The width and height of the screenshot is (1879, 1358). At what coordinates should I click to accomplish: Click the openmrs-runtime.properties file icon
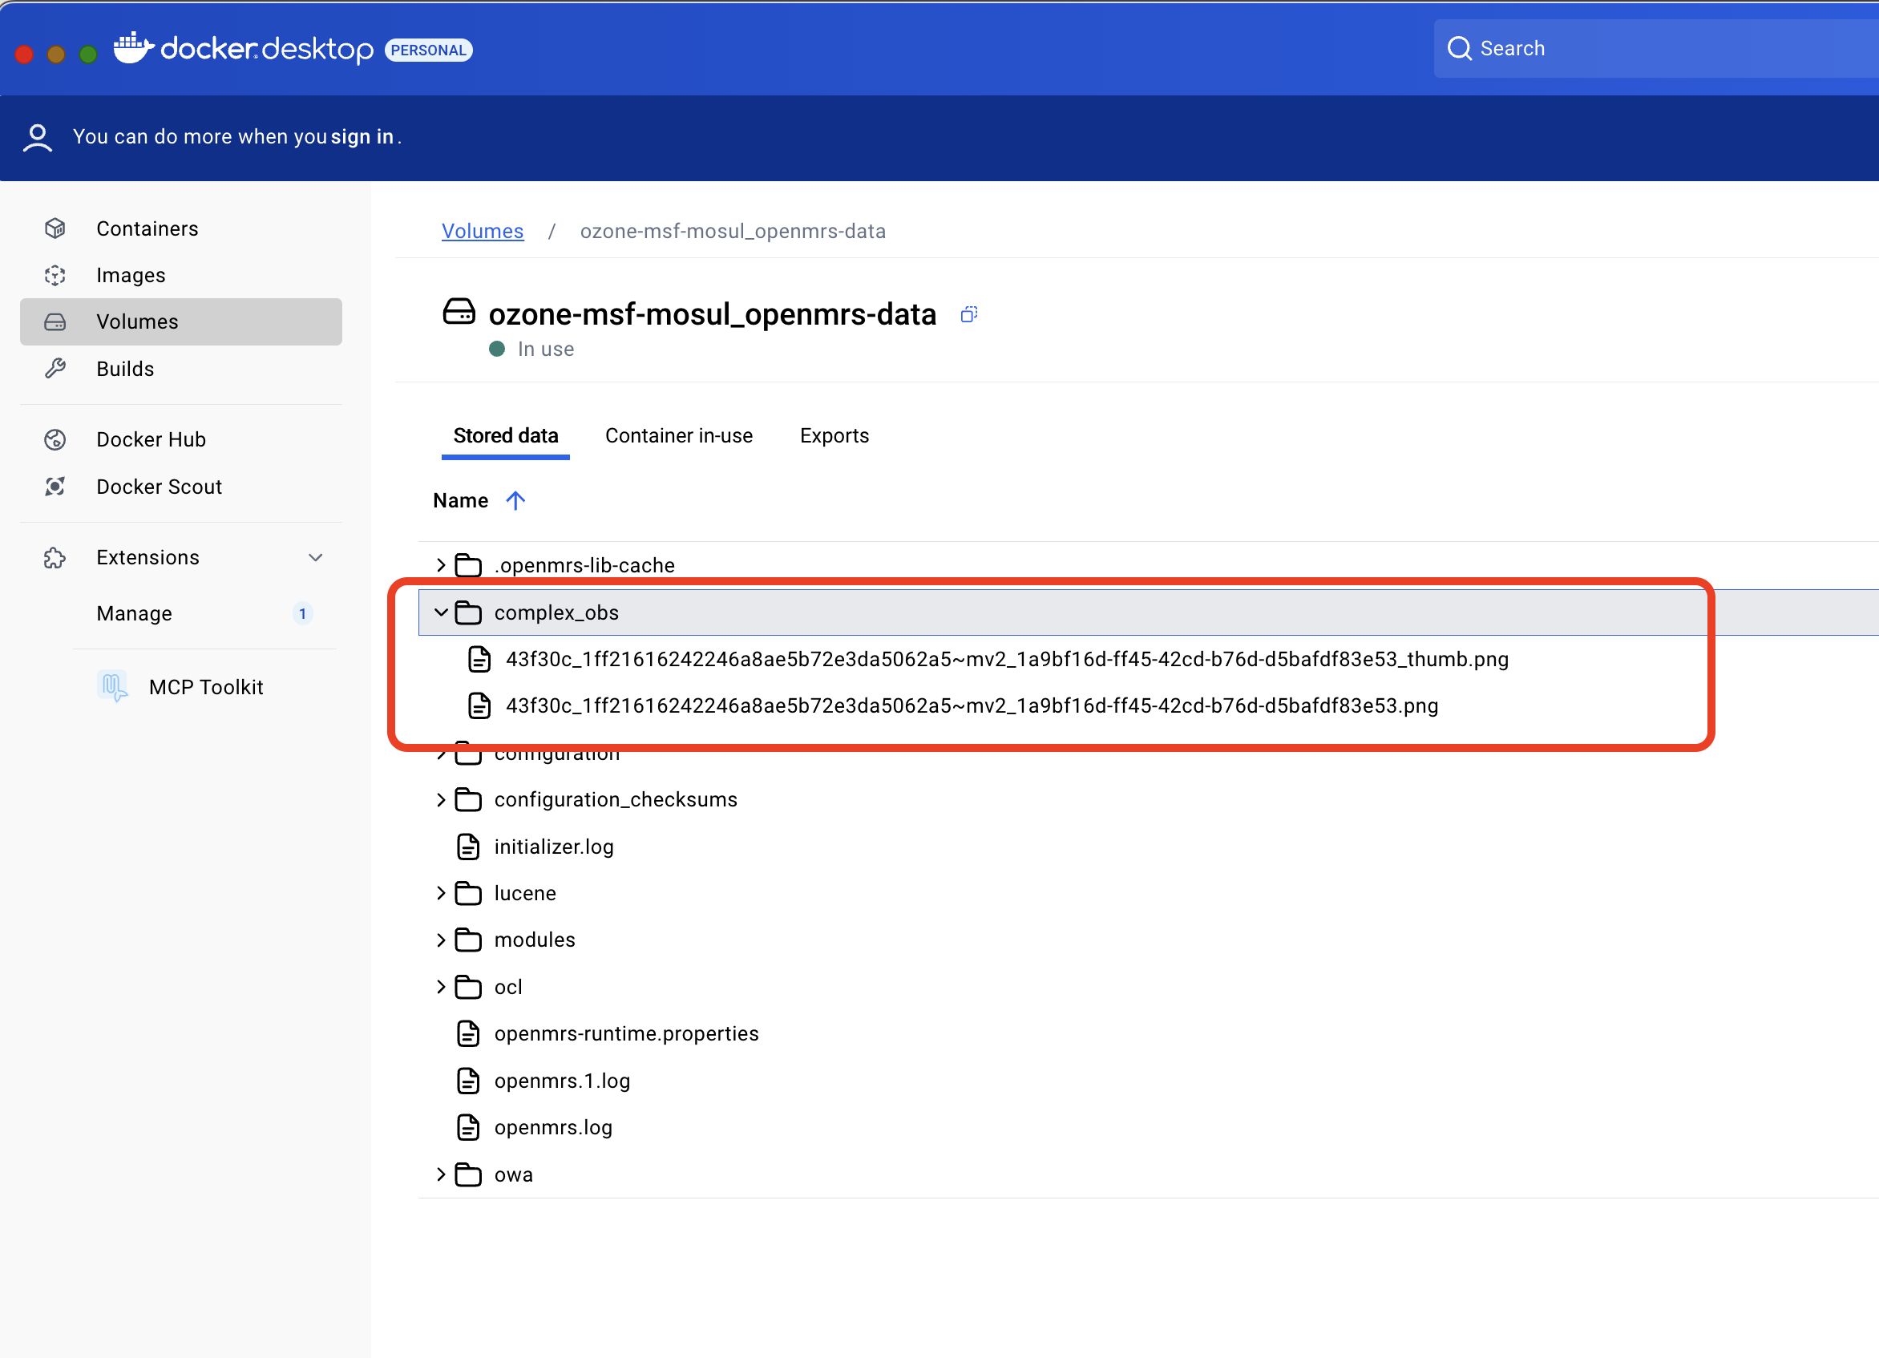pyautogui.click(x=468, y=1033)
